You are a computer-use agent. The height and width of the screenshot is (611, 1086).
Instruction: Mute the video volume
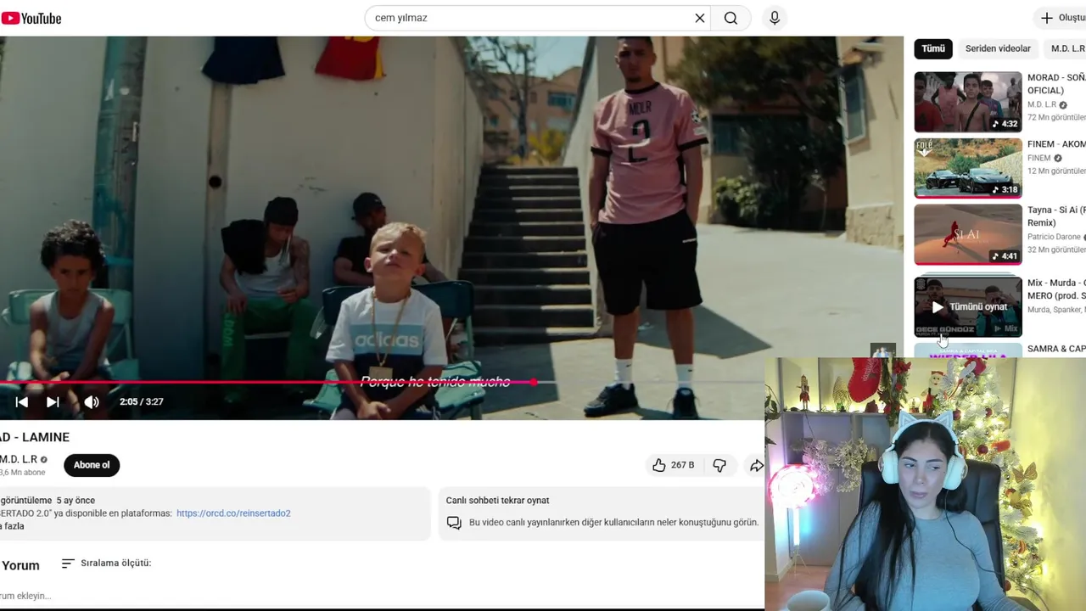(x=92, y=402)
